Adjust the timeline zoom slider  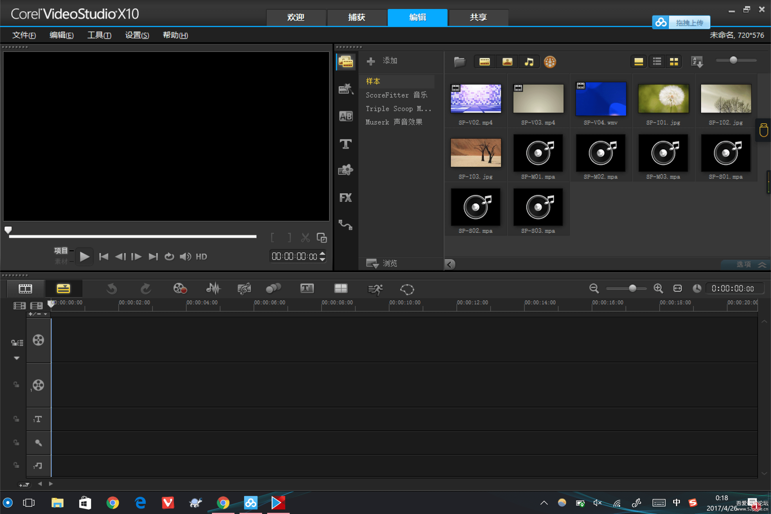pos(626,288)
